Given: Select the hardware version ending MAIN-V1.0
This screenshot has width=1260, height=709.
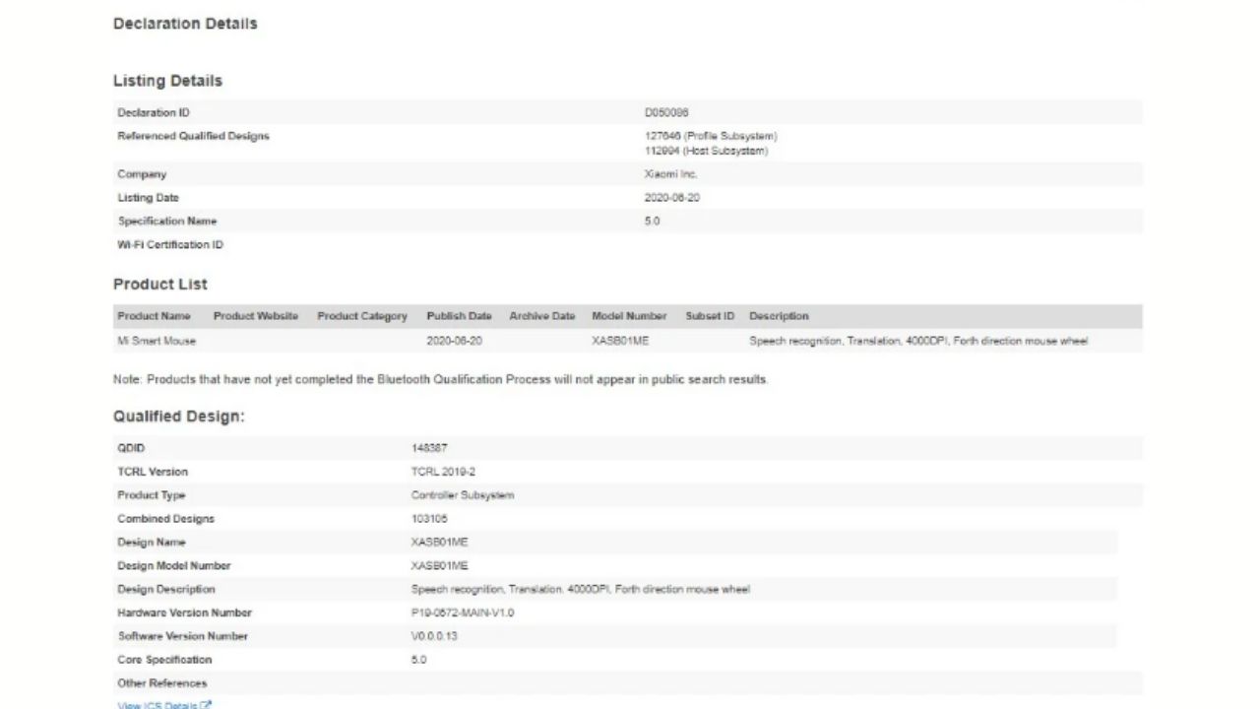Looking at the screenshot, I should pyautogui.click(x=463, y=613).
